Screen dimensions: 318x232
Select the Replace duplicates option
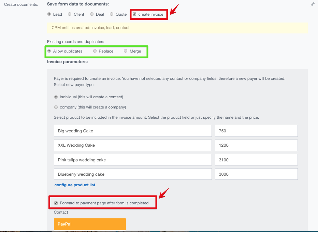point(95,51)
